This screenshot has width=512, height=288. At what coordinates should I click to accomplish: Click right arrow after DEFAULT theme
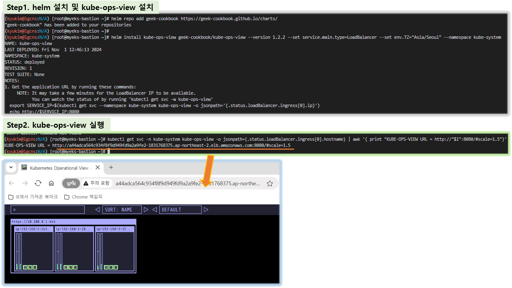coord(206,210)
